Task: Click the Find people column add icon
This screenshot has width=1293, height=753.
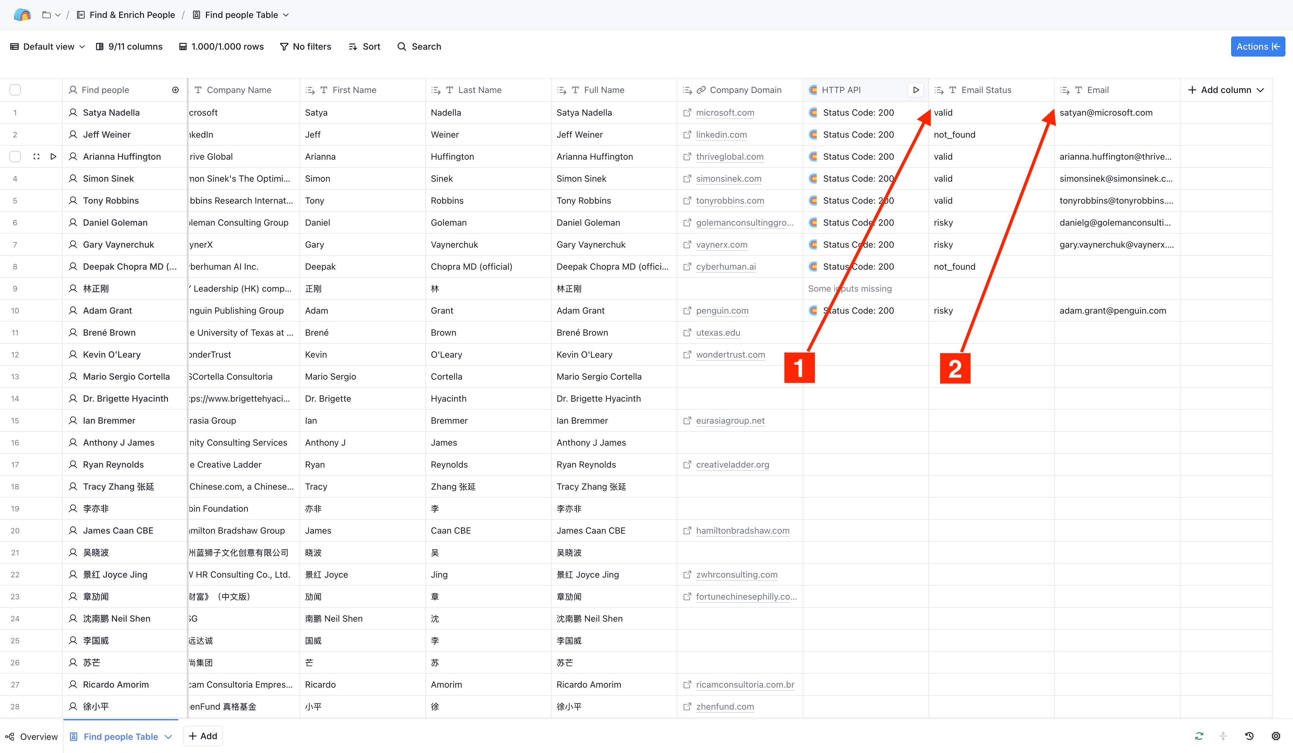Action: pyautogui.click(x=175, y=90)
